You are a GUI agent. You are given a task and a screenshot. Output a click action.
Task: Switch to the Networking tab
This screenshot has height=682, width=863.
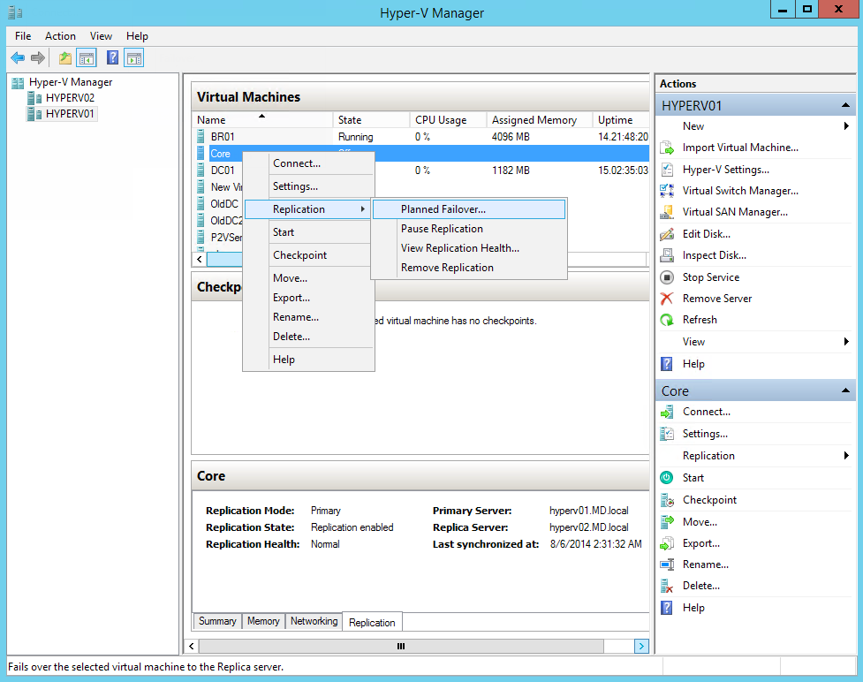pos(314,621)
